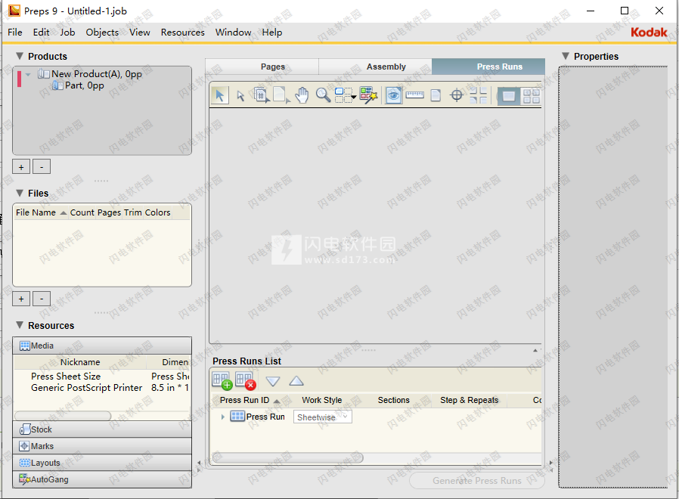Image resolution: width=679 pixels, height=499 pixels.
Task: Select Press Sheet Size media entry
Action: pyautogui.click(x=66, y=377)
